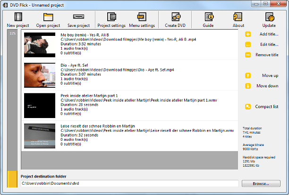Click the file path ending in 'Dio - Aye ft. Sef.mp4'
Viewport: 289px width, 195px height.
[117, 70]
